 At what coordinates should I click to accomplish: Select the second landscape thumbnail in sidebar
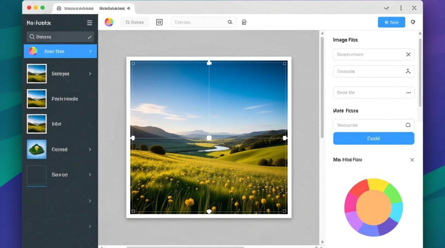[x=37, y=99]
